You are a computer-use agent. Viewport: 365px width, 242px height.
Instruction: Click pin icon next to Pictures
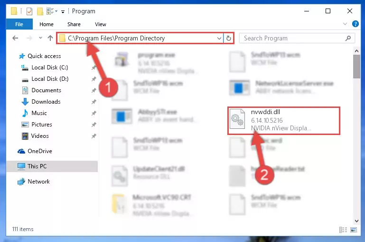pyautogui.click(x=94, y=125)
